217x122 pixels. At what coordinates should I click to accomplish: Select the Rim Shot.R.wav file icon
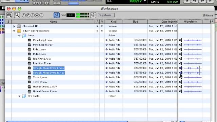click(x=29, y=63)
